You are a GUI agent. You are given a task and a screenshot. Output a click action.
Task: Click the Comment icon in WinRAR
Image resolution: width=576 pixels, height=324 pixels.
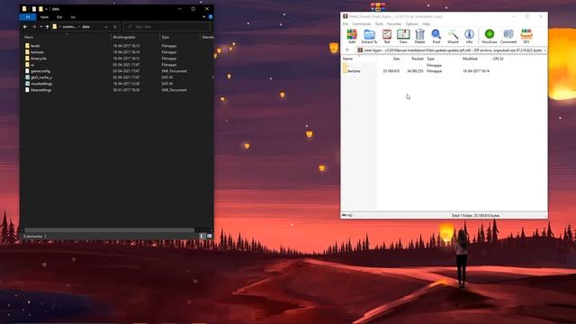(x=508, y=36)
